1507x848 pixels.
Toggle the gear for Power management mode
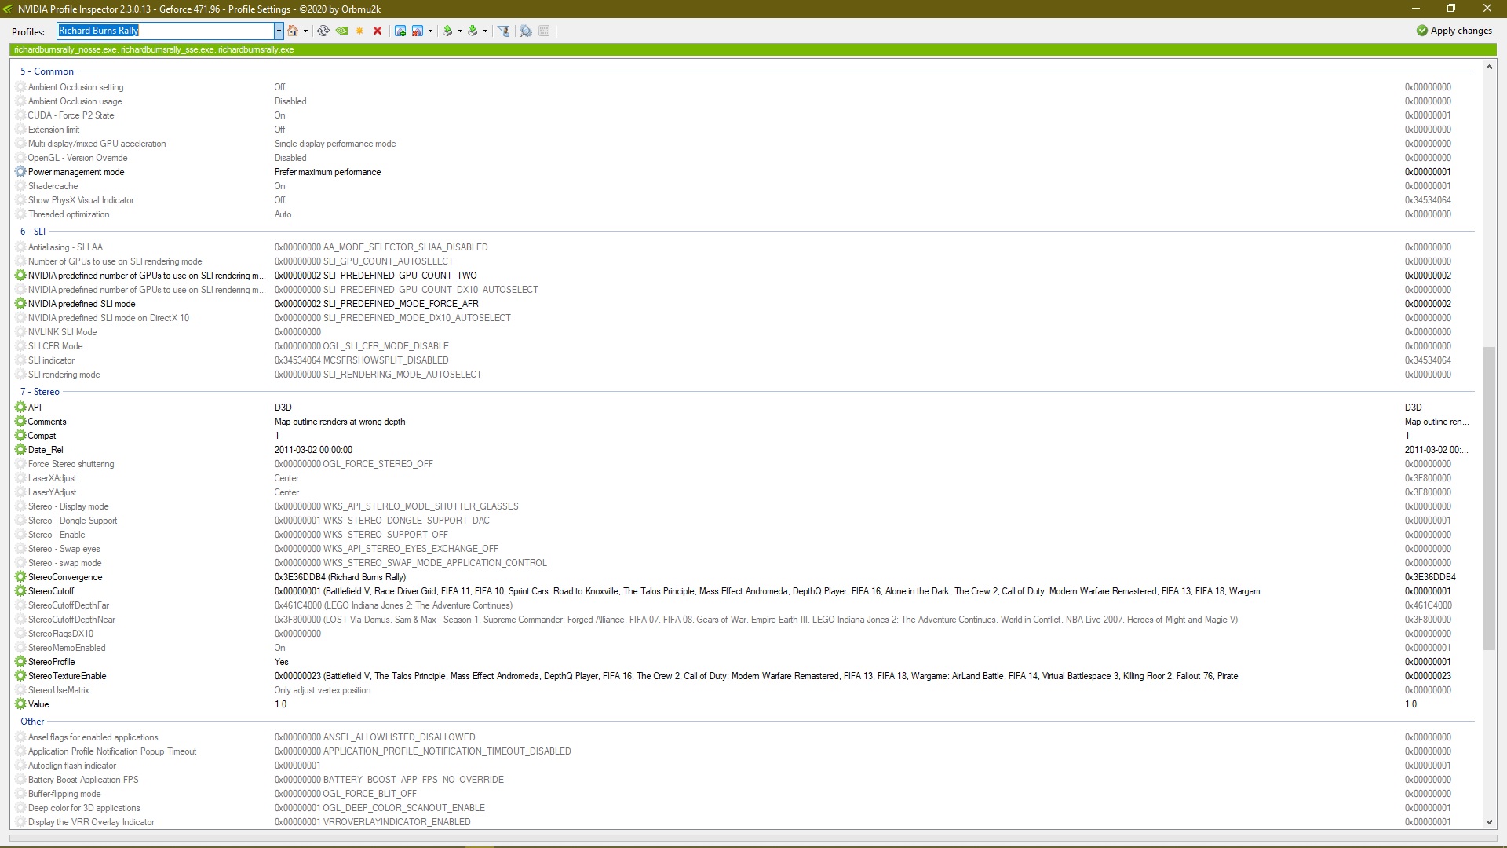click(x=20, y=172)
